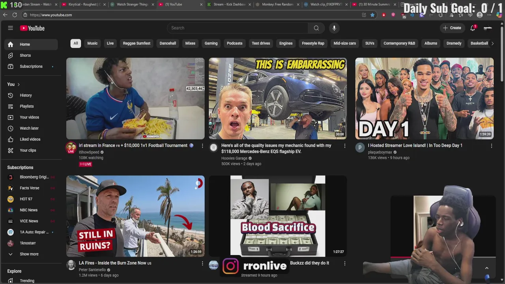Open HOT 97 subscription channel
The width and height of the screenshot is (505, 284).
[x=31, y=199]
